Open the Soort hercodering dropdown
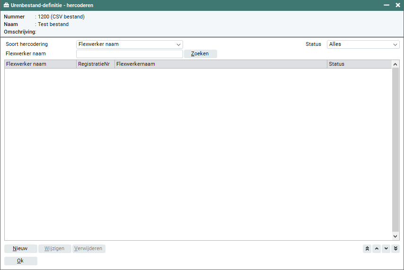The height and width of the screenshot is (270, 404). [x=129, y=44]
